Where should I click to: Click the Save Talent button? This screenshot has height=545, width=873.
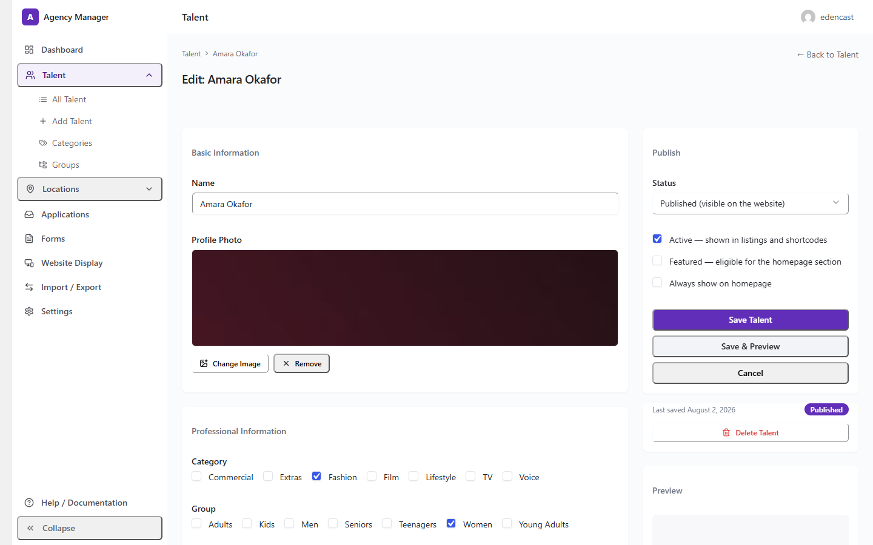(x=751, y=320)
